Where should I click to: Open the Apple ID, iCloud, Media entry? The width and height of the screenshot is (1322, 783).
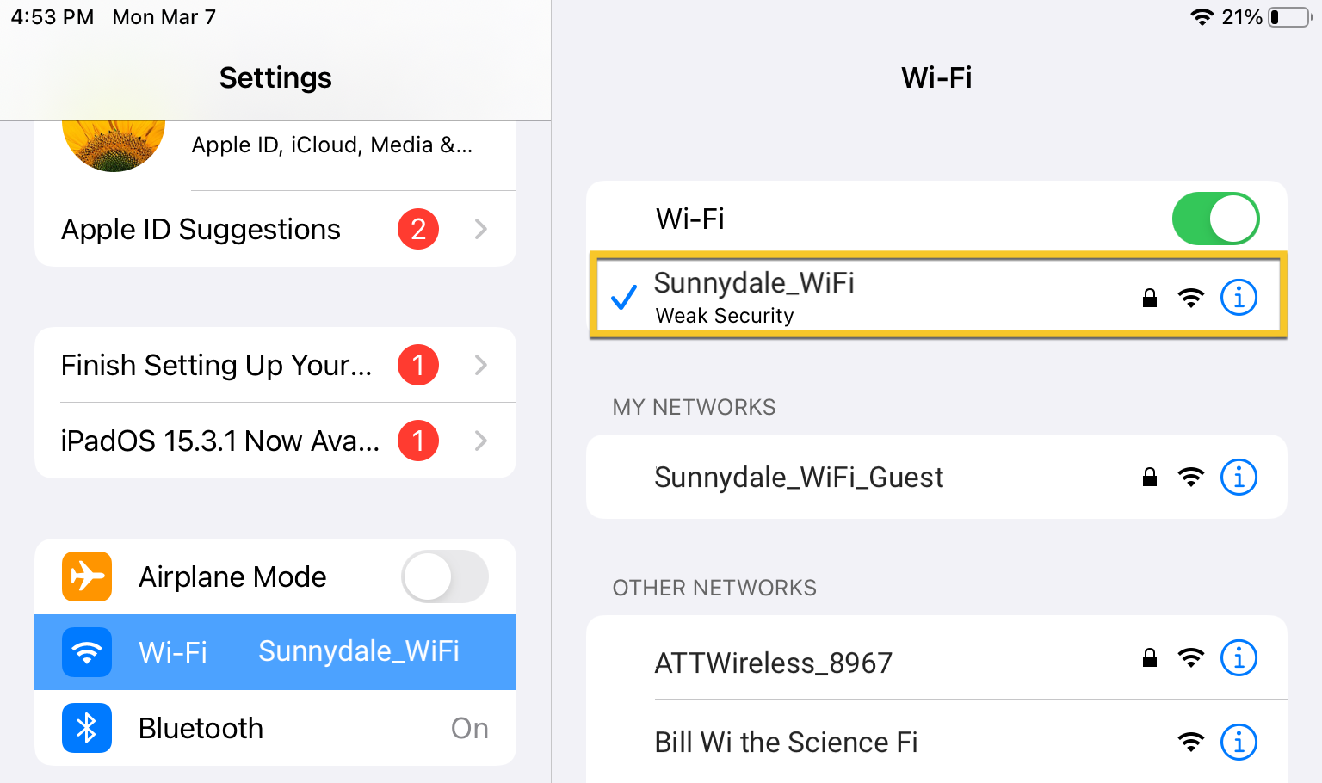click(x=332, y=145)
